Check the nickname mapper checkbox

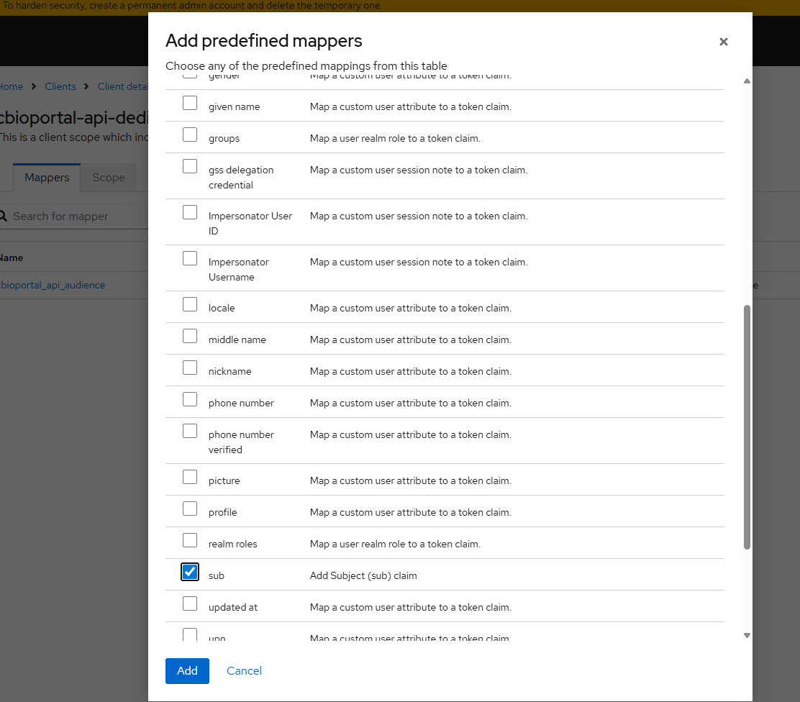click(x=190, y=368)
